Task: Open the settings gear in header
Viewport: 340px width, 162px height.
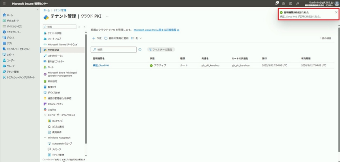Action: 284,3
